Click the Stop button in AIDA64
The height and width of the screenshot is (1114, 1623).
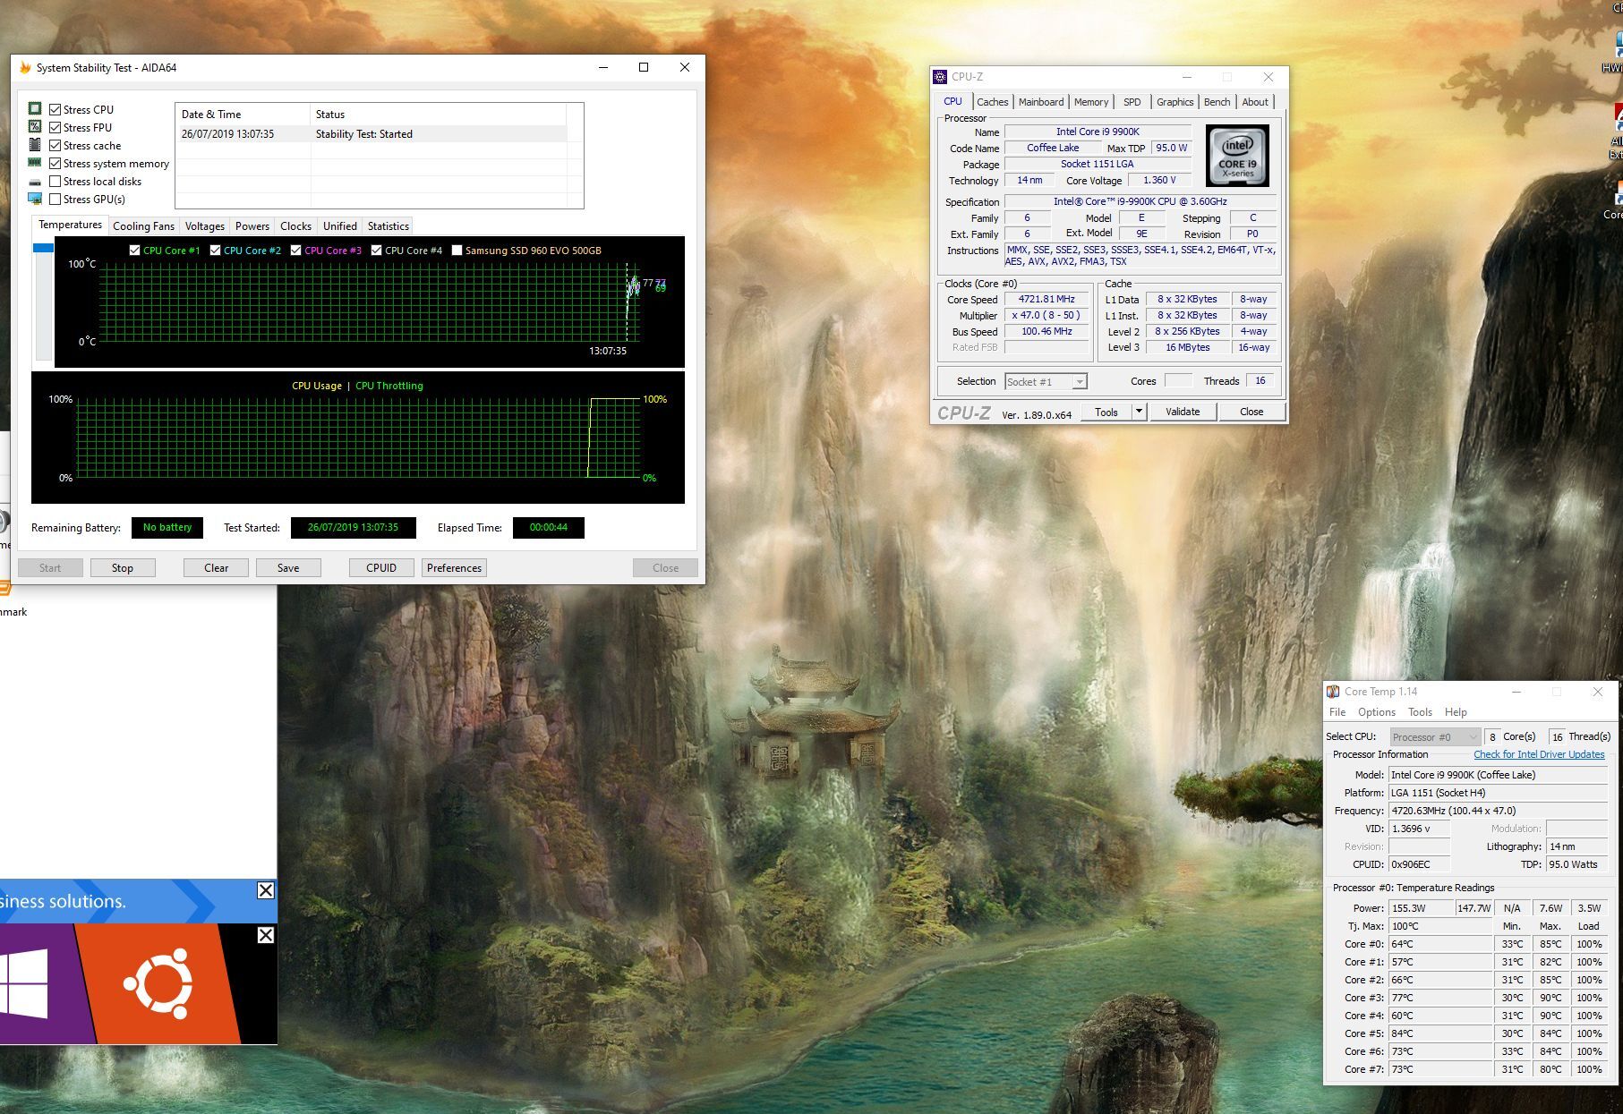(x=123, y=568)
